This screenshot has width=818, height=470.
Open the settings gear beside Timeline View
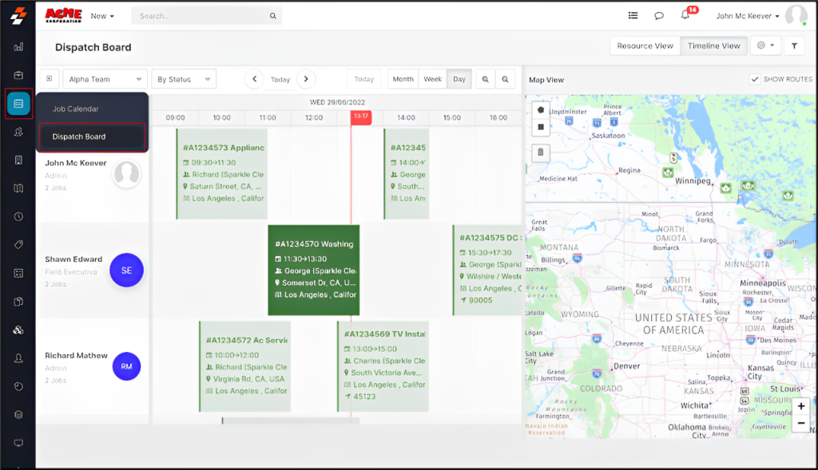tap(762, 45)
